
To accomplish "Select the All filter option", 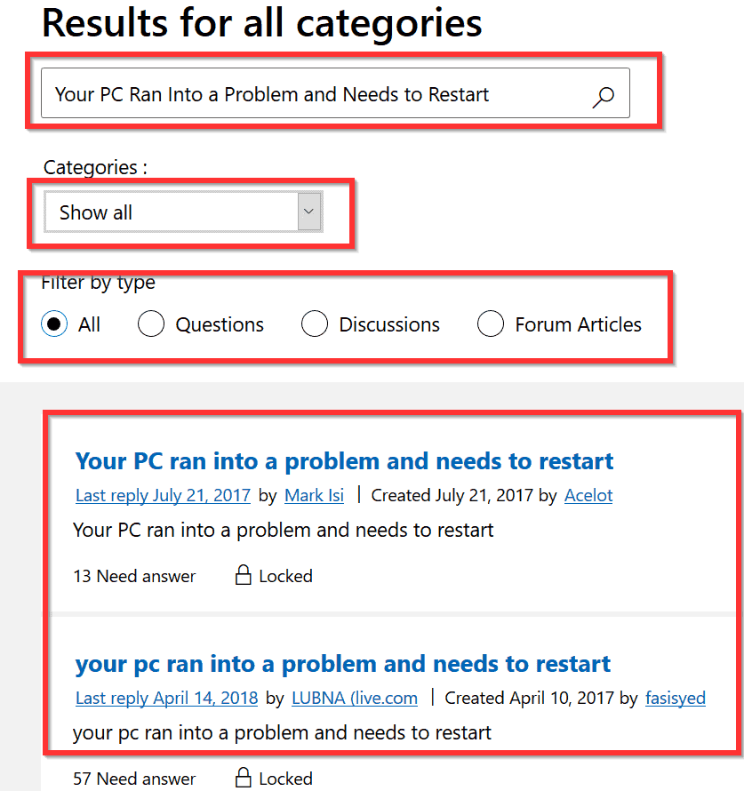I will coord(53,324).
